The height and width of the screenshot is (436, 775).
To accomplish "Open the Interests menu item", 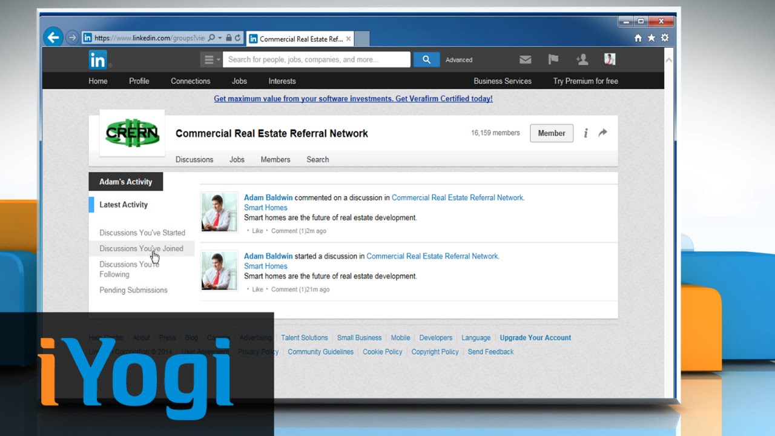I will (282, 81).
